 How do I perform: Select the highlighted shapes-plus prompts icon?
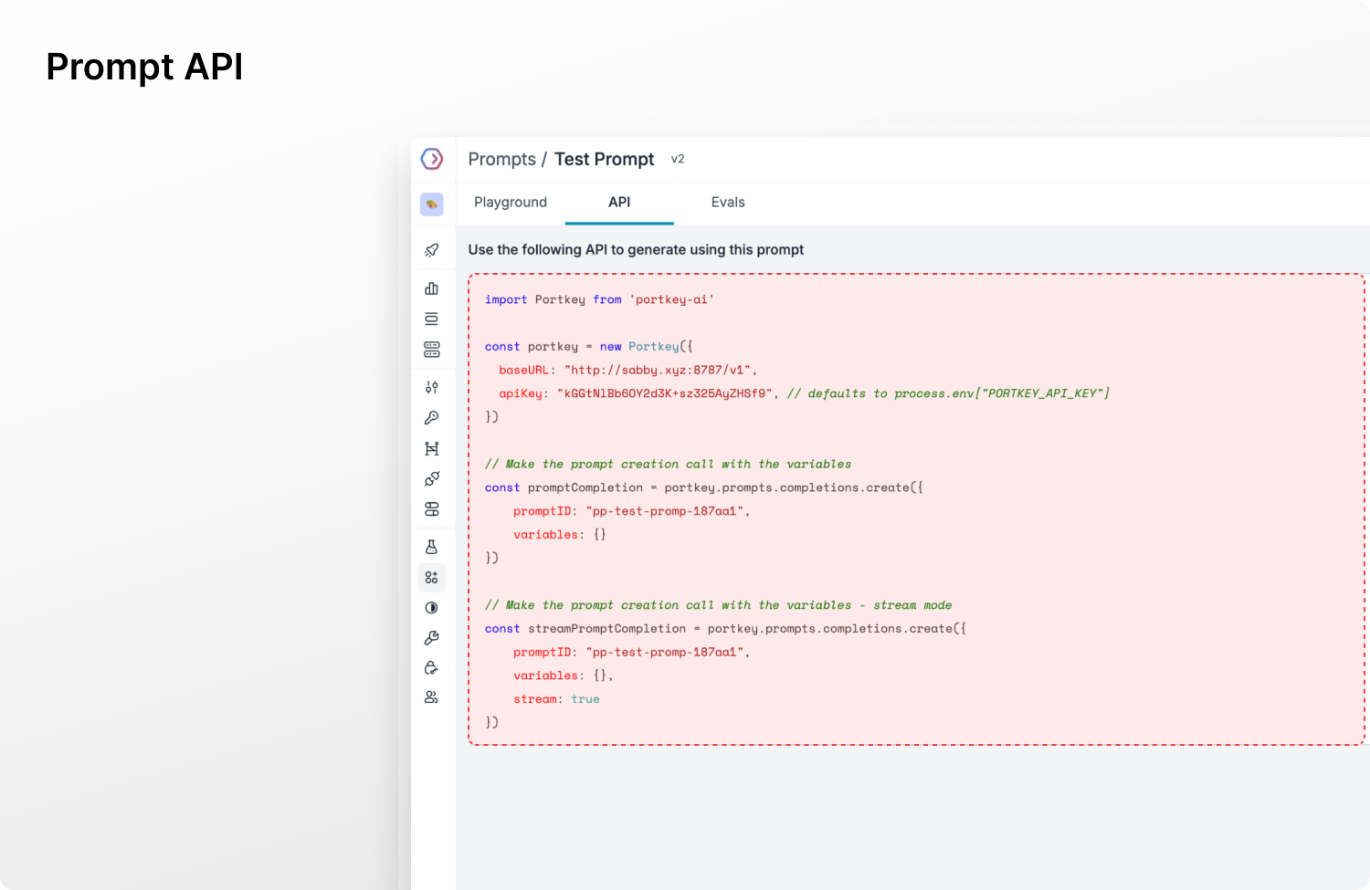tap(432, 578)
